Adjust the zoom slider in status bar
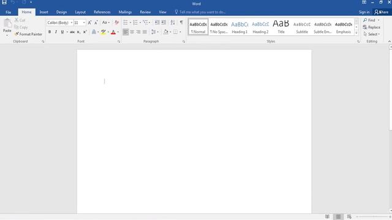The height and width of the screenshot is (220, 392). [374, 217]
